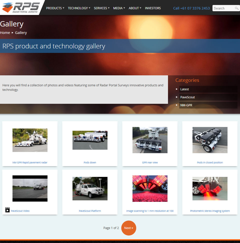240x243 pixels.
Task: Play the PaveScout Video thumbnail
Action: pos(30,188)
